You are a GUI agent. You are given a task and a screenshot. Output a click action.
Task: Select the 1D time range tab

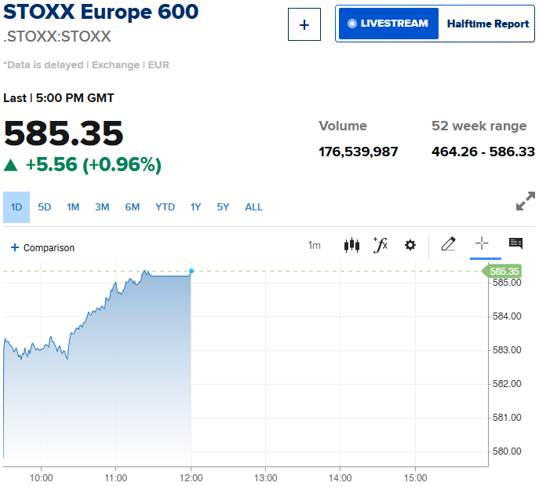point(16,207)
